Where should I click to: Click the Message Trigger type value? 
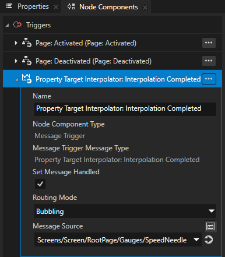60,136
